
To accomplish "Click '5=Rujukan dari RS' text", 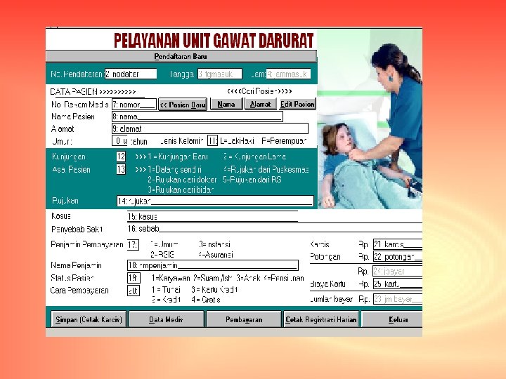I will tap(252, 180).
